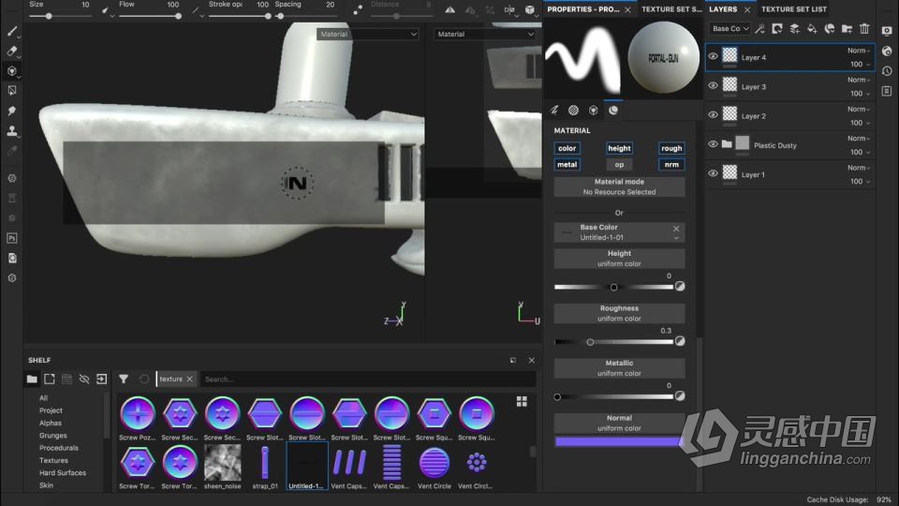899x506 pixels.
Task: Toggle symmetry icon in top toolbar
Action: pyautogui.click(x=450, y=9)
